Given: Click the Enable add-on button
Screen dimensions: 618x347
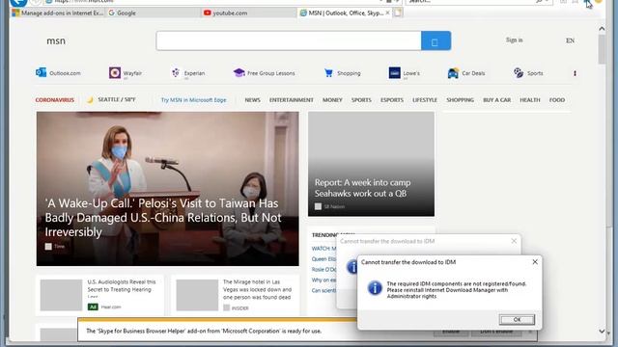Looking at the screenshot, I should (451, 332).
